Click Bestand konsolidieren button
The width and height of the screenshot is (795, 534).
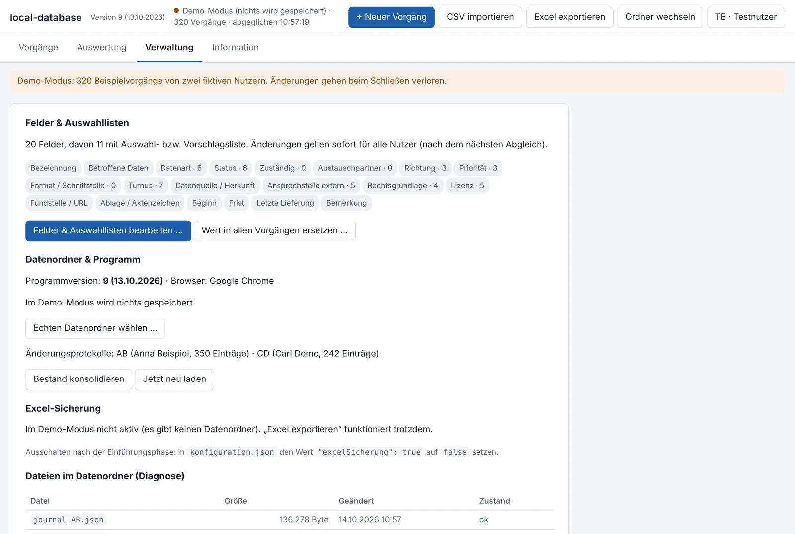(79, 380)
